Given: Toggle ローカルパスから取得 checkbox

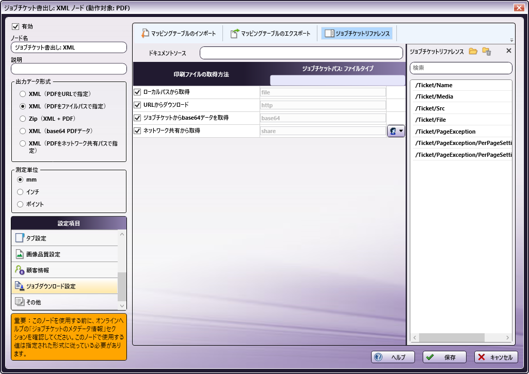Looking at the screenshot, I should point(137,92).
